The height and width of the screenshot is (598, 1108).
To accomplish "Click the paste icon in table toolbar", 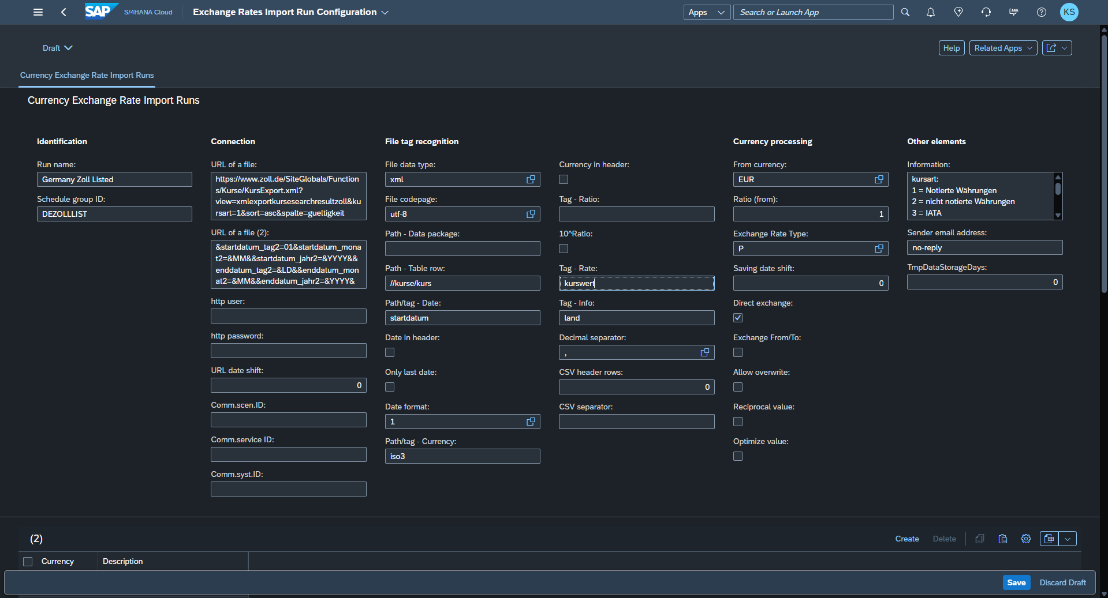I will coord(1002,539).
